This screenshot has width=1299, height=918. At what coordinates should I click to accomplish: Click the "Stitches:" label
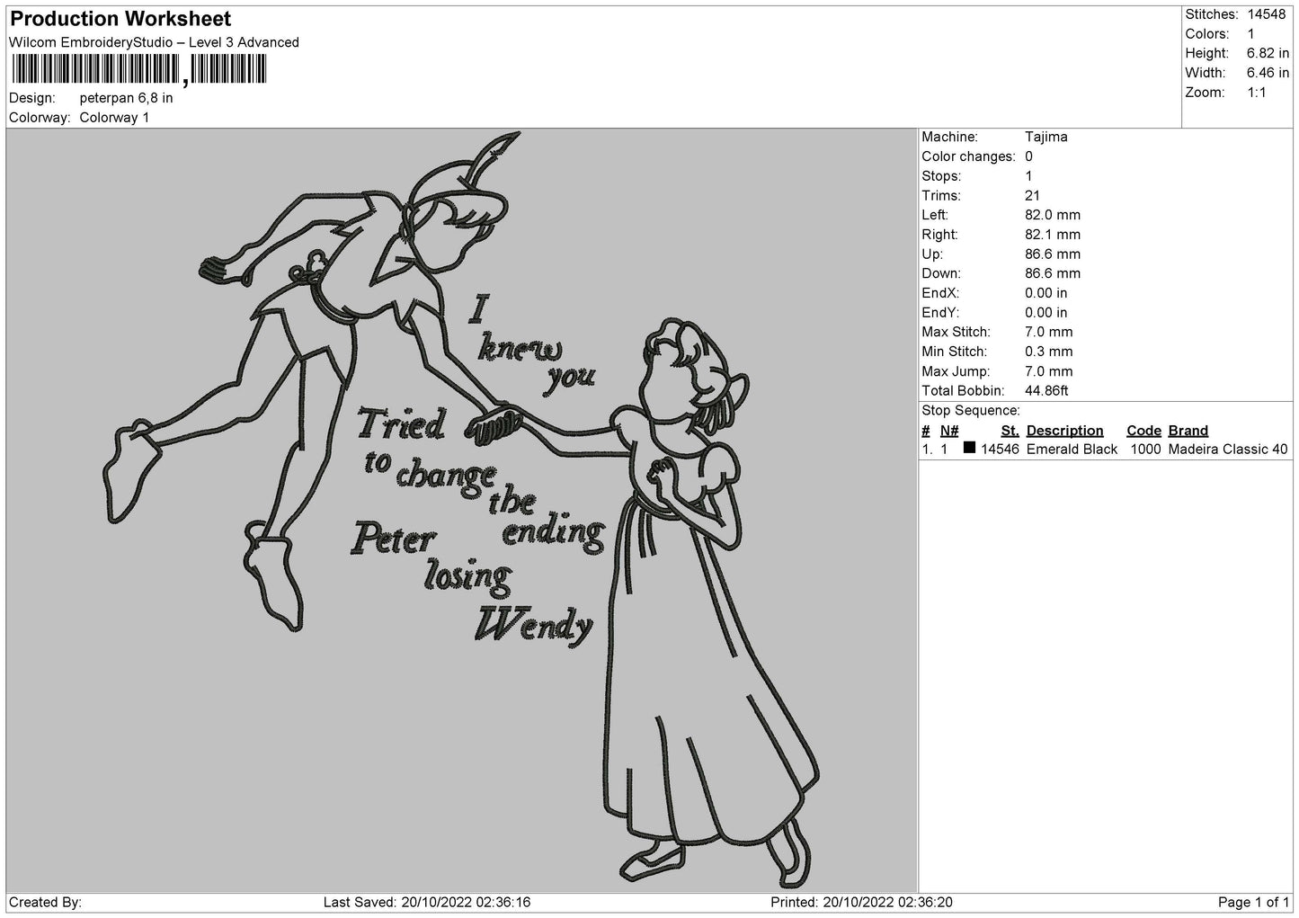tap(1212, 14)
